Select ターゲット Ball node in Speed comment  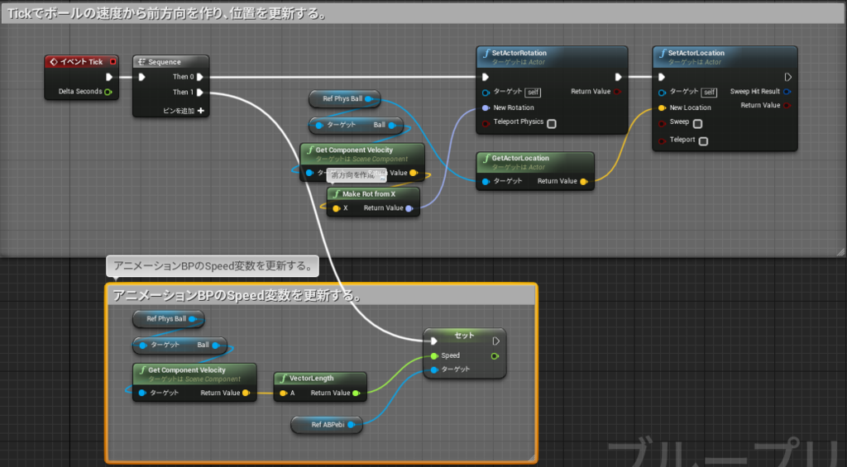[x=179, y=345]
